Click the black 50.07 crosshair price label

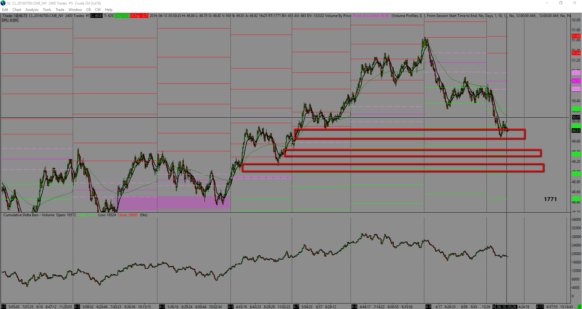[576, 117]
